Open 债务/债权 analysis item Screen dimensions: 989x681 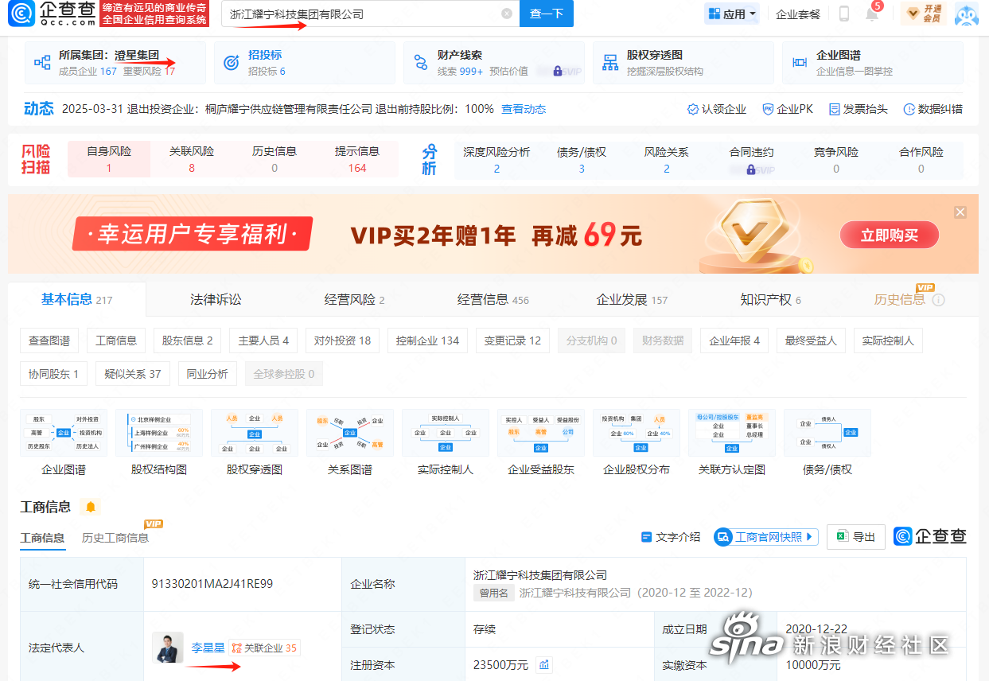tap(582, 159)
